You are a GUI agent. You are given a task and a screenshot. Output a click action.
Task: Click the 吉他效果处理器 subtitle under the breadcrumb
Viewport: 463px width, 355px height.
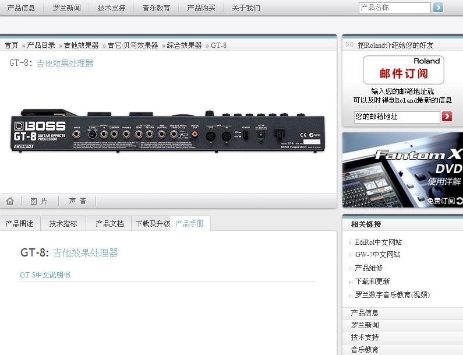65,63
